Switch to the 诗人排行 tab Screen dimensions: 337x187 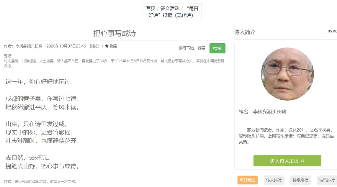[274, 180]
